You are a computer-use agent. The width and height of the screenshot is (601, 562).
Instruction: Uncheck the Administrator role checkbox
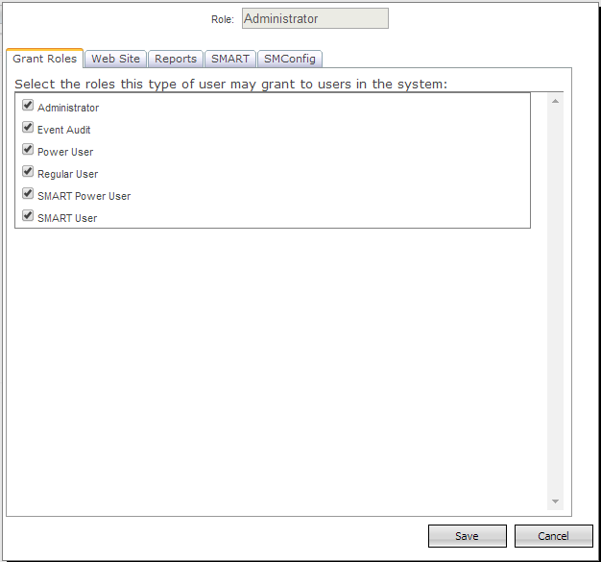pyautogui.click(x=28, y=106)
